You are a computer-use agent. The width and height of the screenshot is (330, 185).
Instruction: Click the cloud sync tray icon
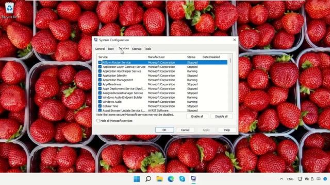click(x=307, y=179)
